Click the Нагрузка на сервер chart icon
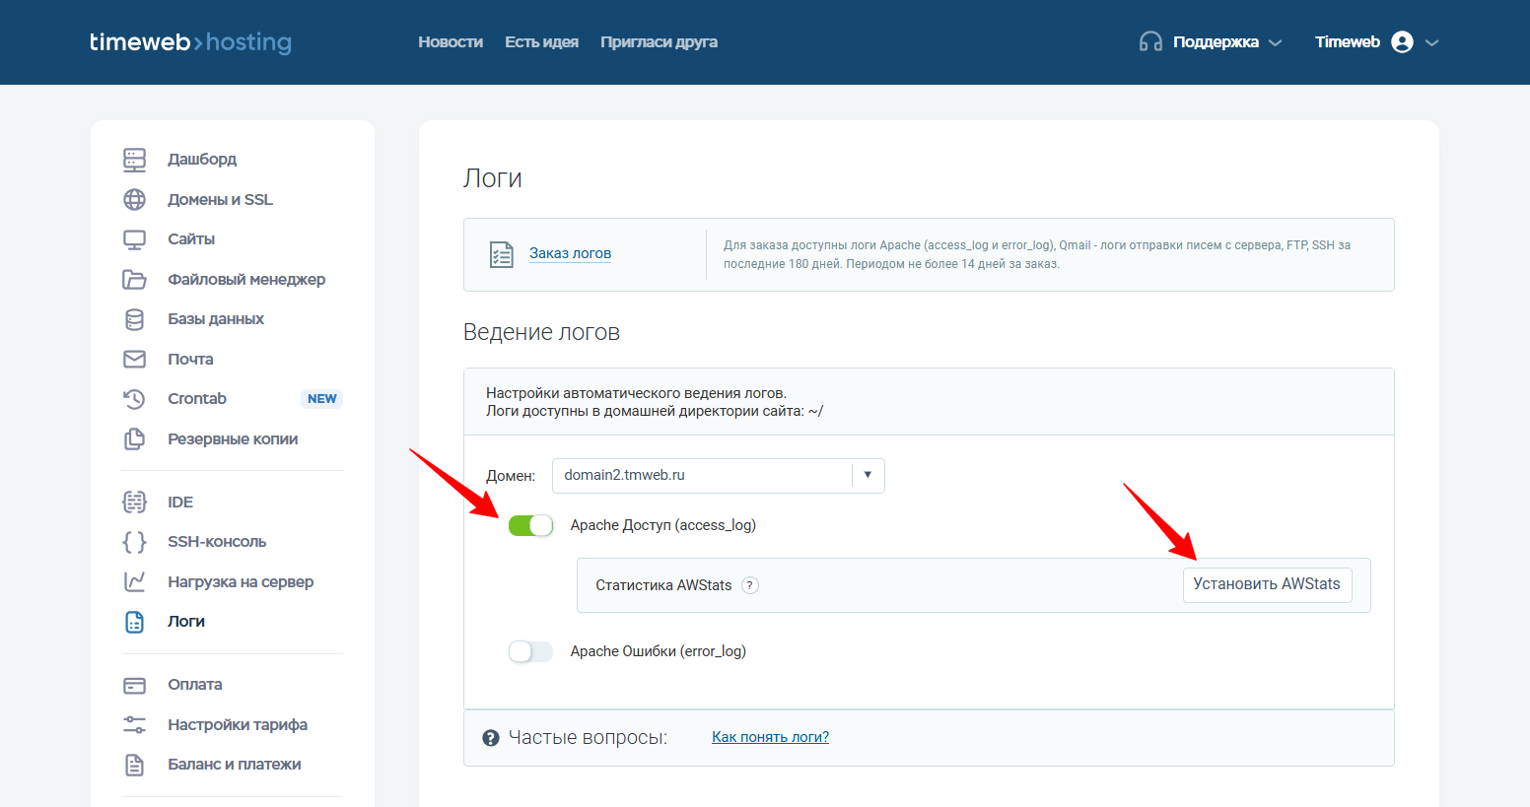 pos(134,582)
